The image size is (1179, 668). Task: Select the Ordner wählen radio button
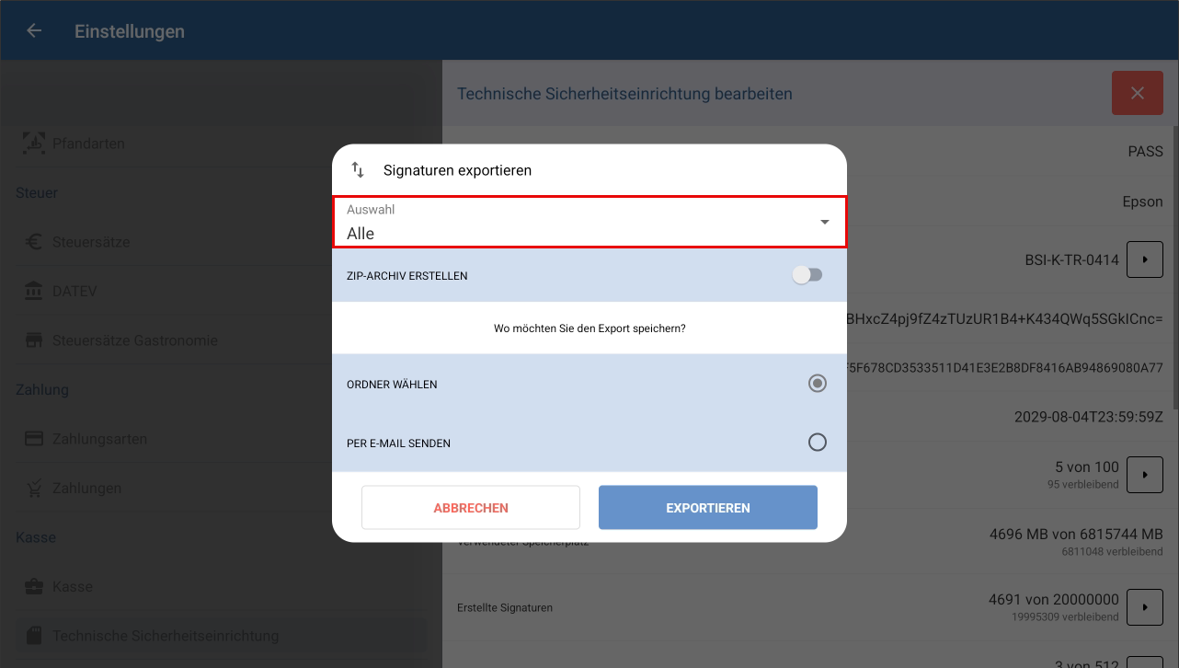[817, 384]
